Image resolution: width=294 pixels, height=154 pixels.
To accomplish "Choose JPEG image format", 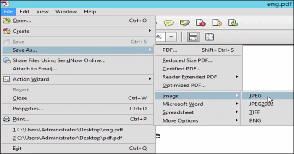I will pos(268,96).
